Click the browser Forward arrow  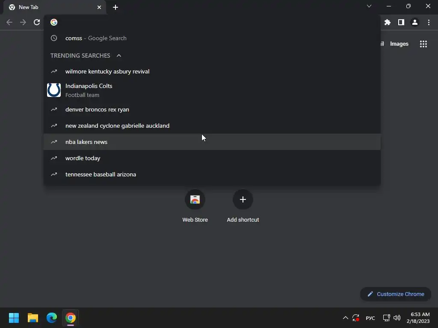click(x=23, y=22)
